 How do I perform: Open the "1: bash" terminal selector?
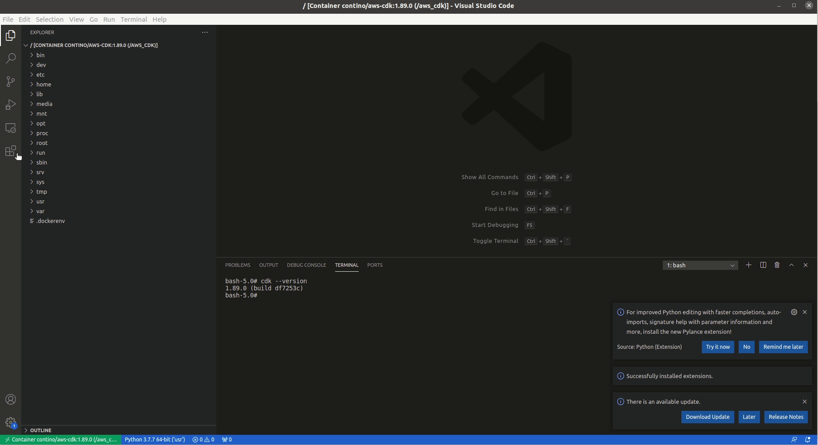pos(700,265)
